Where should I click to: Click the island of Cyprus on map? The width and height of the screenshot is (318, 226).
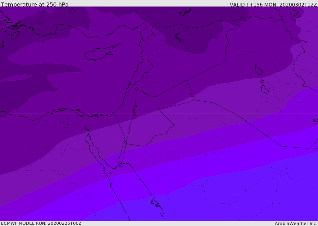(x=102, y=52)
